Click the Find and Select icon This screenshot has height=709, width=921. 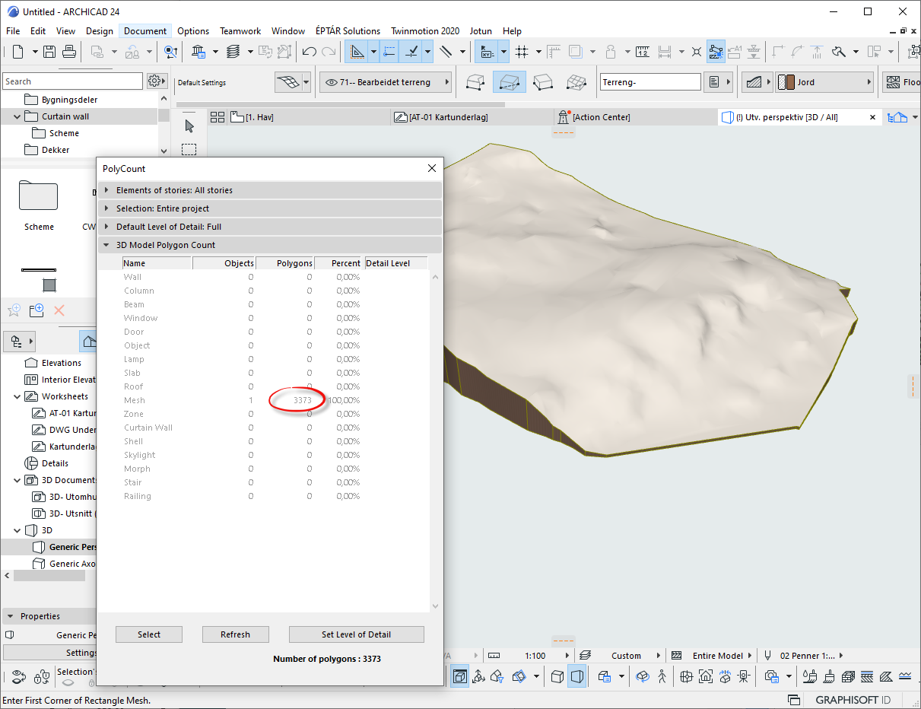coord(171,52)
